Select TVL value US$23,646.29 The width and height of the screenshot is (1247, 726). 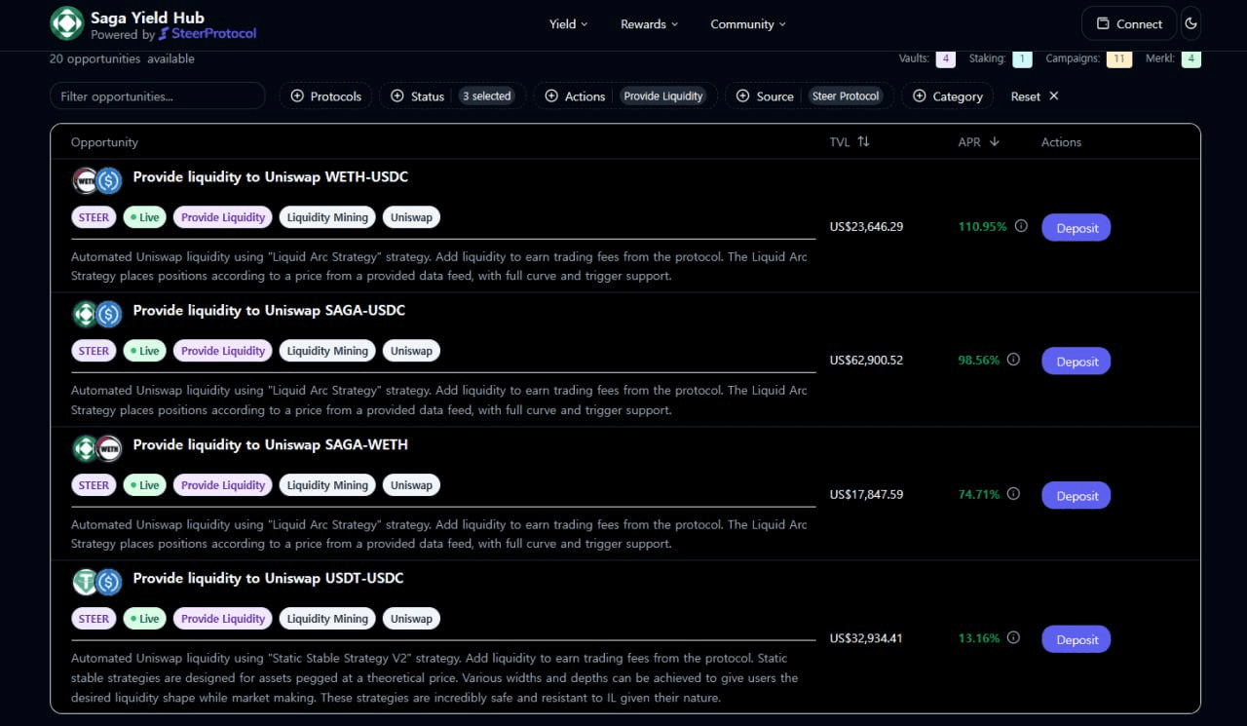(x=866, y=227)
